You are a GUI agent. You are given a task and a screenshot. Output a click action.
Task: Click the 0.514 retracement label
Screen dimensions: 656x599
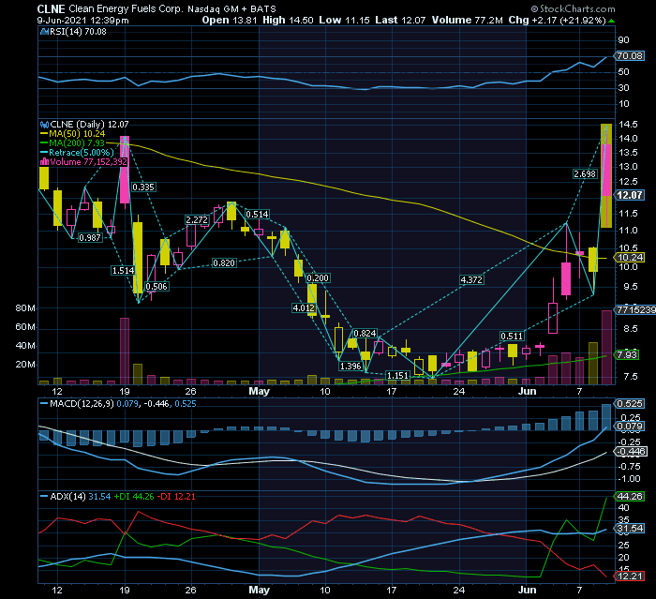(257, 215)
